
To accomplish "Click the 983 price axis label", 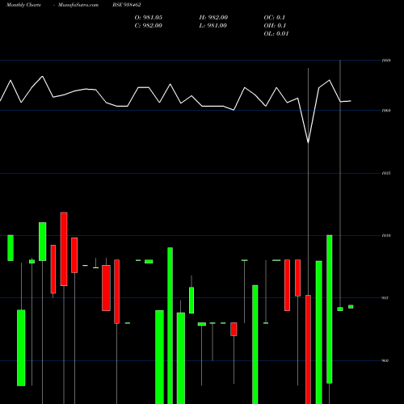I will (x=385, y=298).
